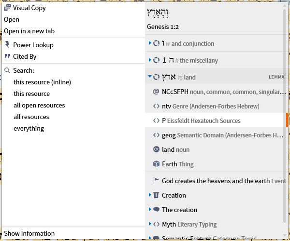This screenshot has width=290, height=241.
Task: Click Show Information at the bottom
Action: pos(73,233)
